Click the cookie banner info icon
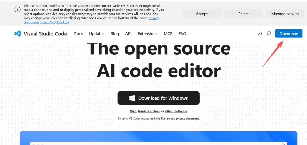Viewport: 307px width, 145px height. tap(18, 10)
